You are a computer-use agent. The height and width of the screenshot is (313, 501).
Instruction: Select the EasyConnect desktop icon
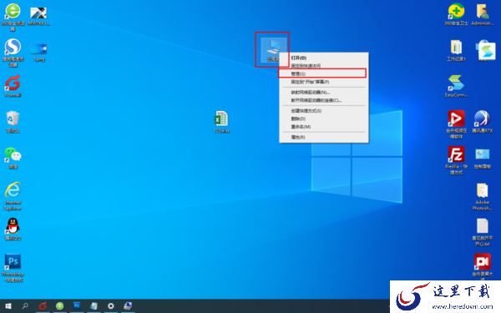coord(456,86)
